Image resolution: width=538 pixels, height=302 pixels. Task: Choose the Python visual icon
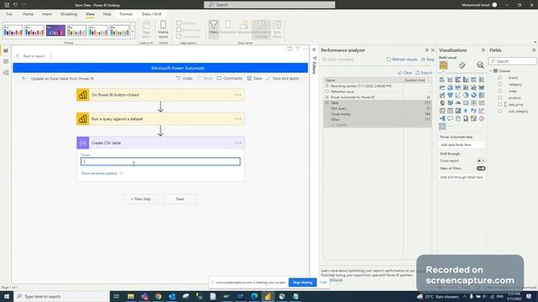474,111
